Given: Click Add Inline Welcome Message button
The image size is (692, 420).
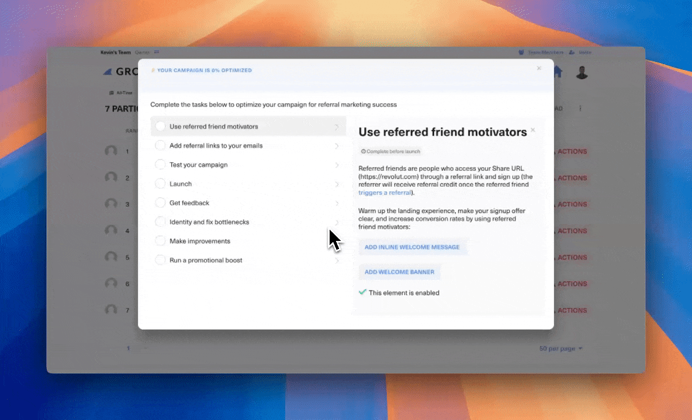Looking at the screenshot, I should (412, 247).
